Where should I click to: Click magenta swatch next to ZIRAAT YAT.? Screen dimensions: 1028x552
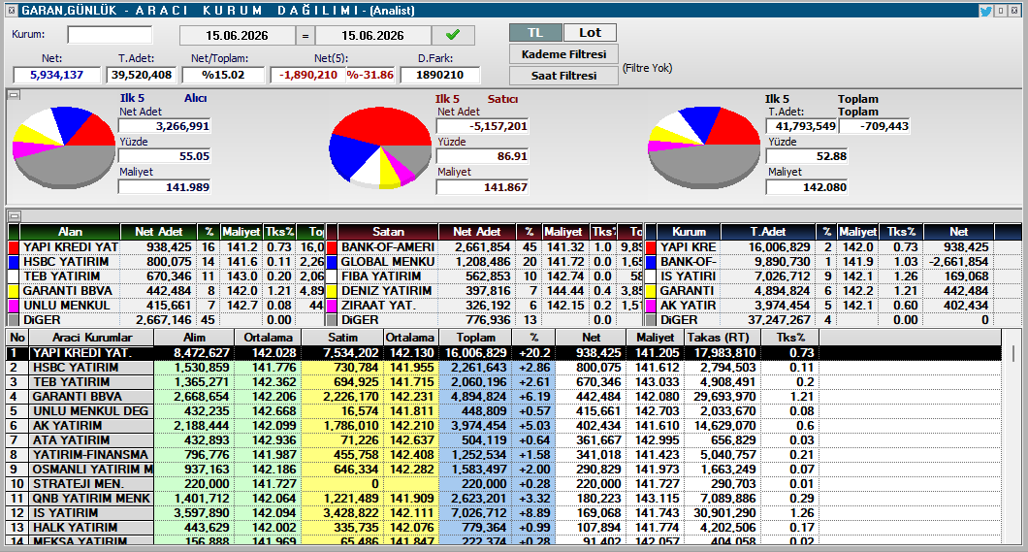[332, 305]
